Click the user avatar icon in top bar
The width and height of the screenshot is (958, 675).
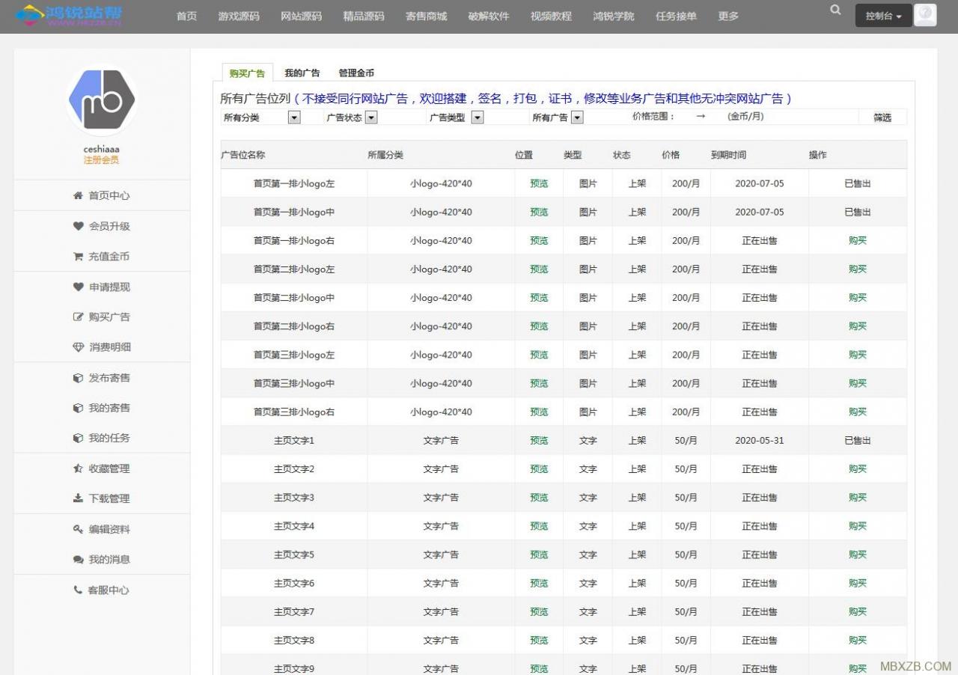(x=926, y=15)
